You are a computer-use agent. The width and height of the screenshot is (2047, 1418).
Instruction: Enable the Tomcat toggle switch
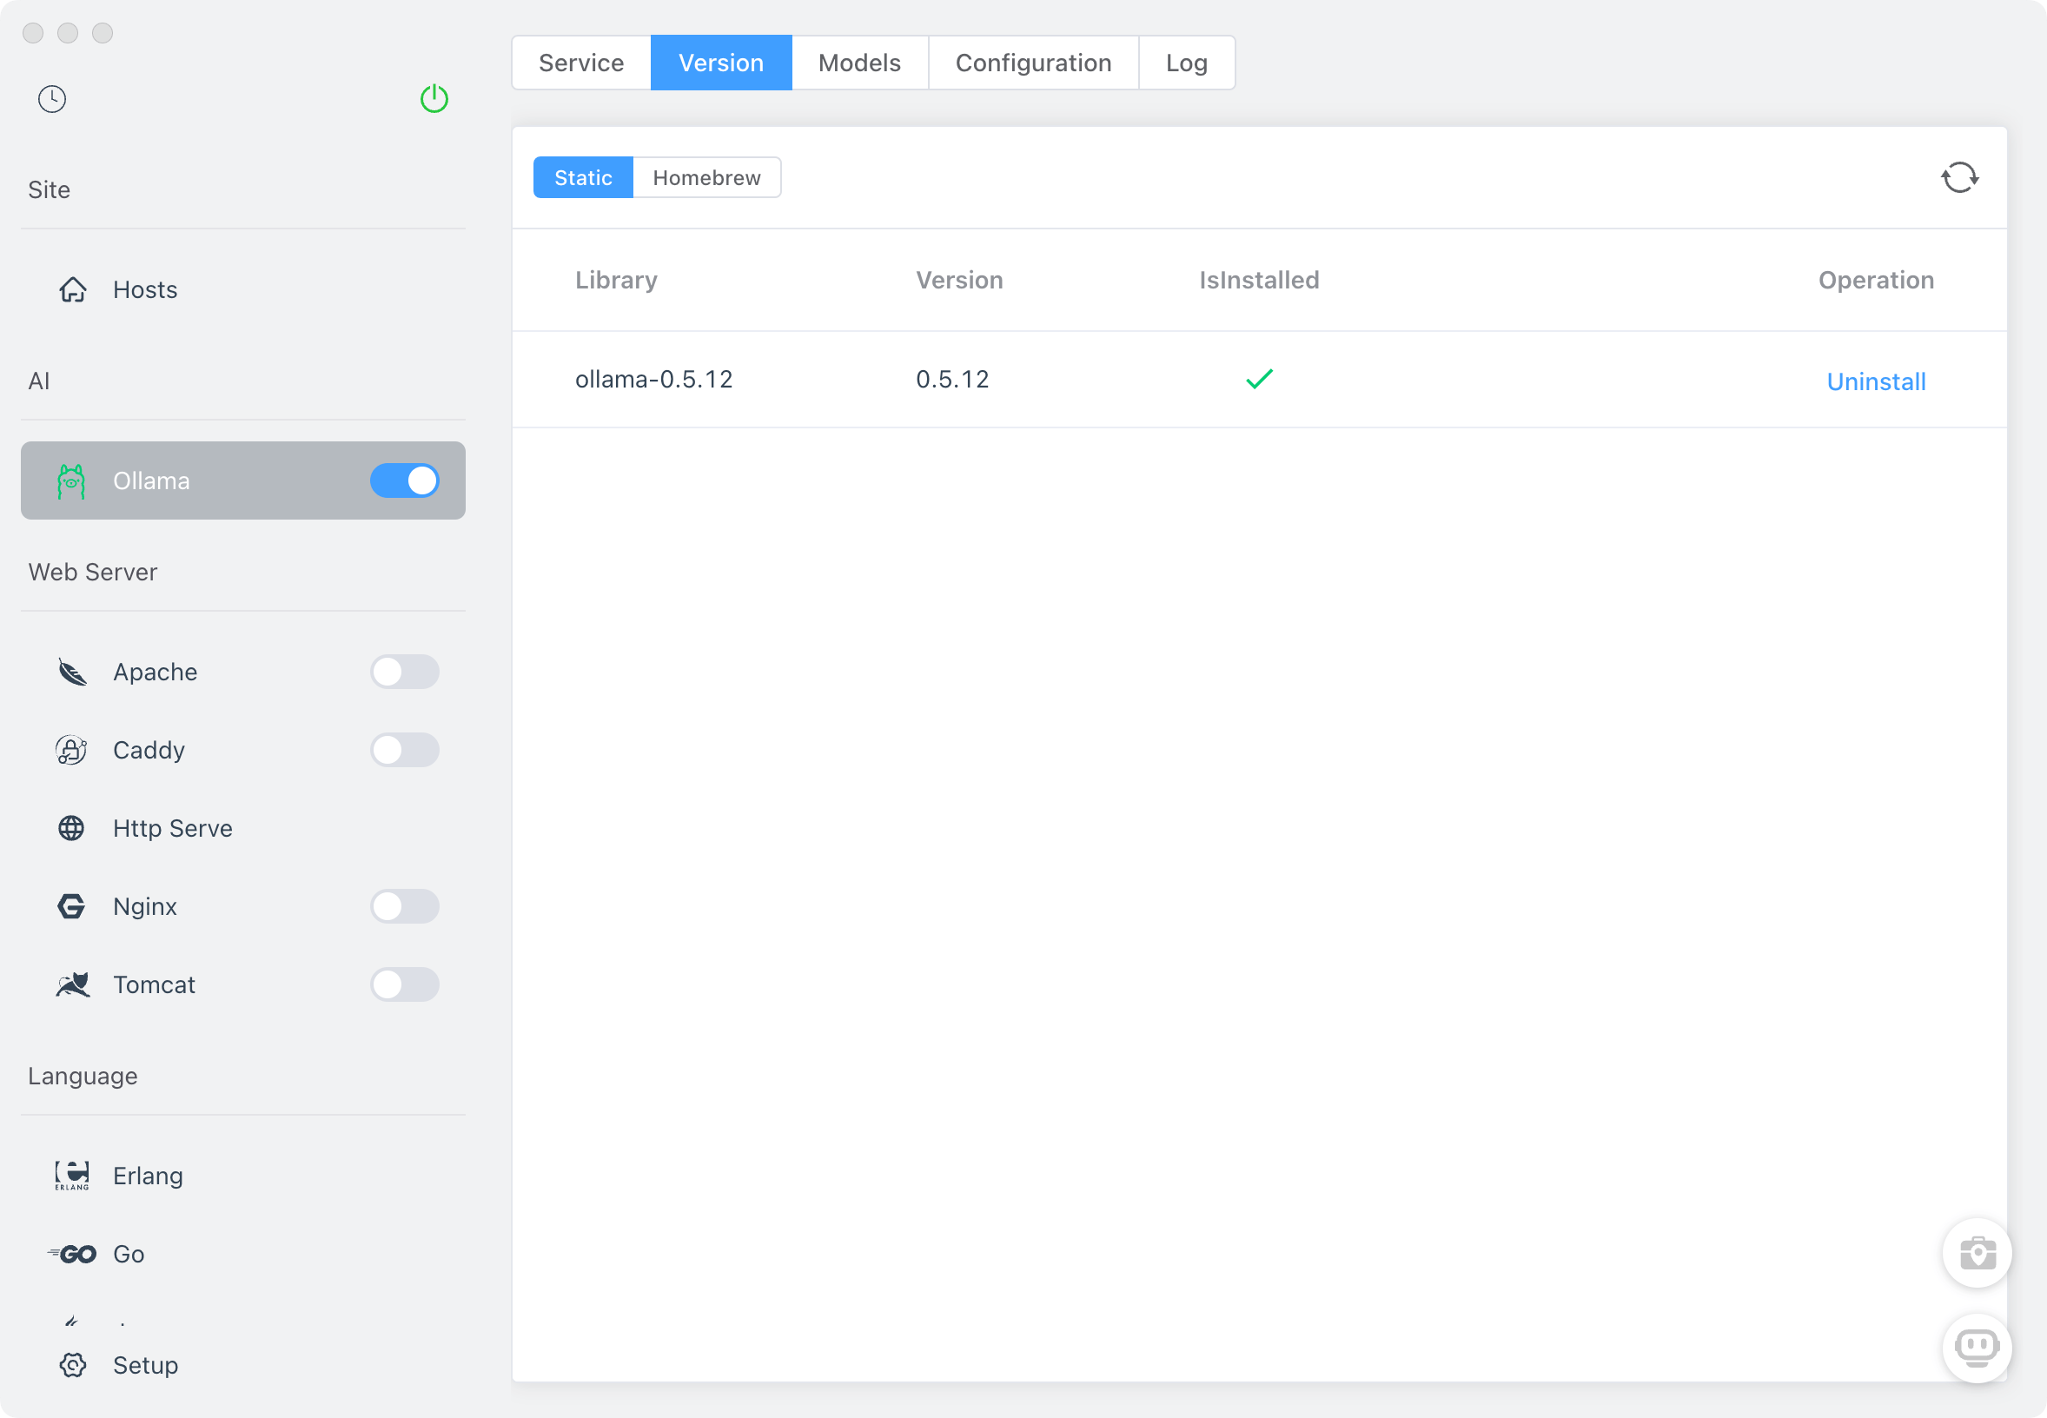[405, 984]
